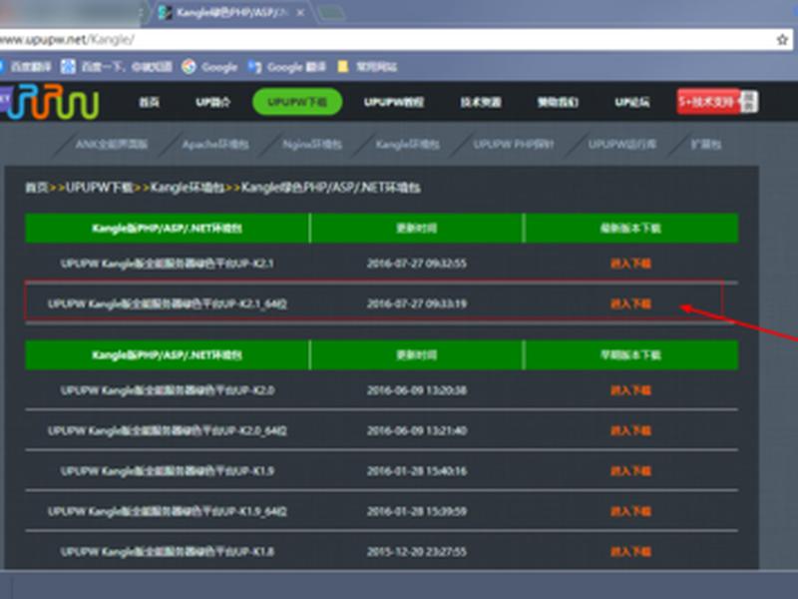The height and width of the screenshot is (599, 798).
Task: Select the UP-K2.1_64位 package name text
Action: pos(168,304)
